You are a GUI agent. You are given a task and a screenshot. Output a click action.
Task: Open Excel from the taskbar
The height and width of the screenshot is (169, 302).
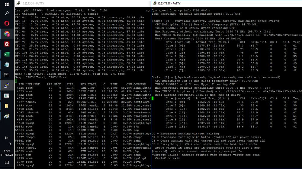tap(7, 54)
